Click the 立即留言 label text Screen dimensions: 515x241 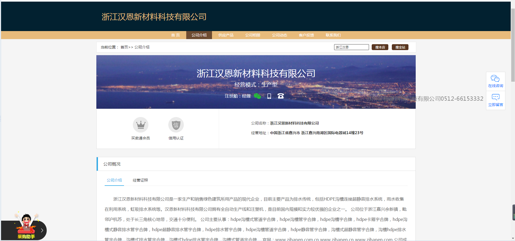[x=496, y=105]
